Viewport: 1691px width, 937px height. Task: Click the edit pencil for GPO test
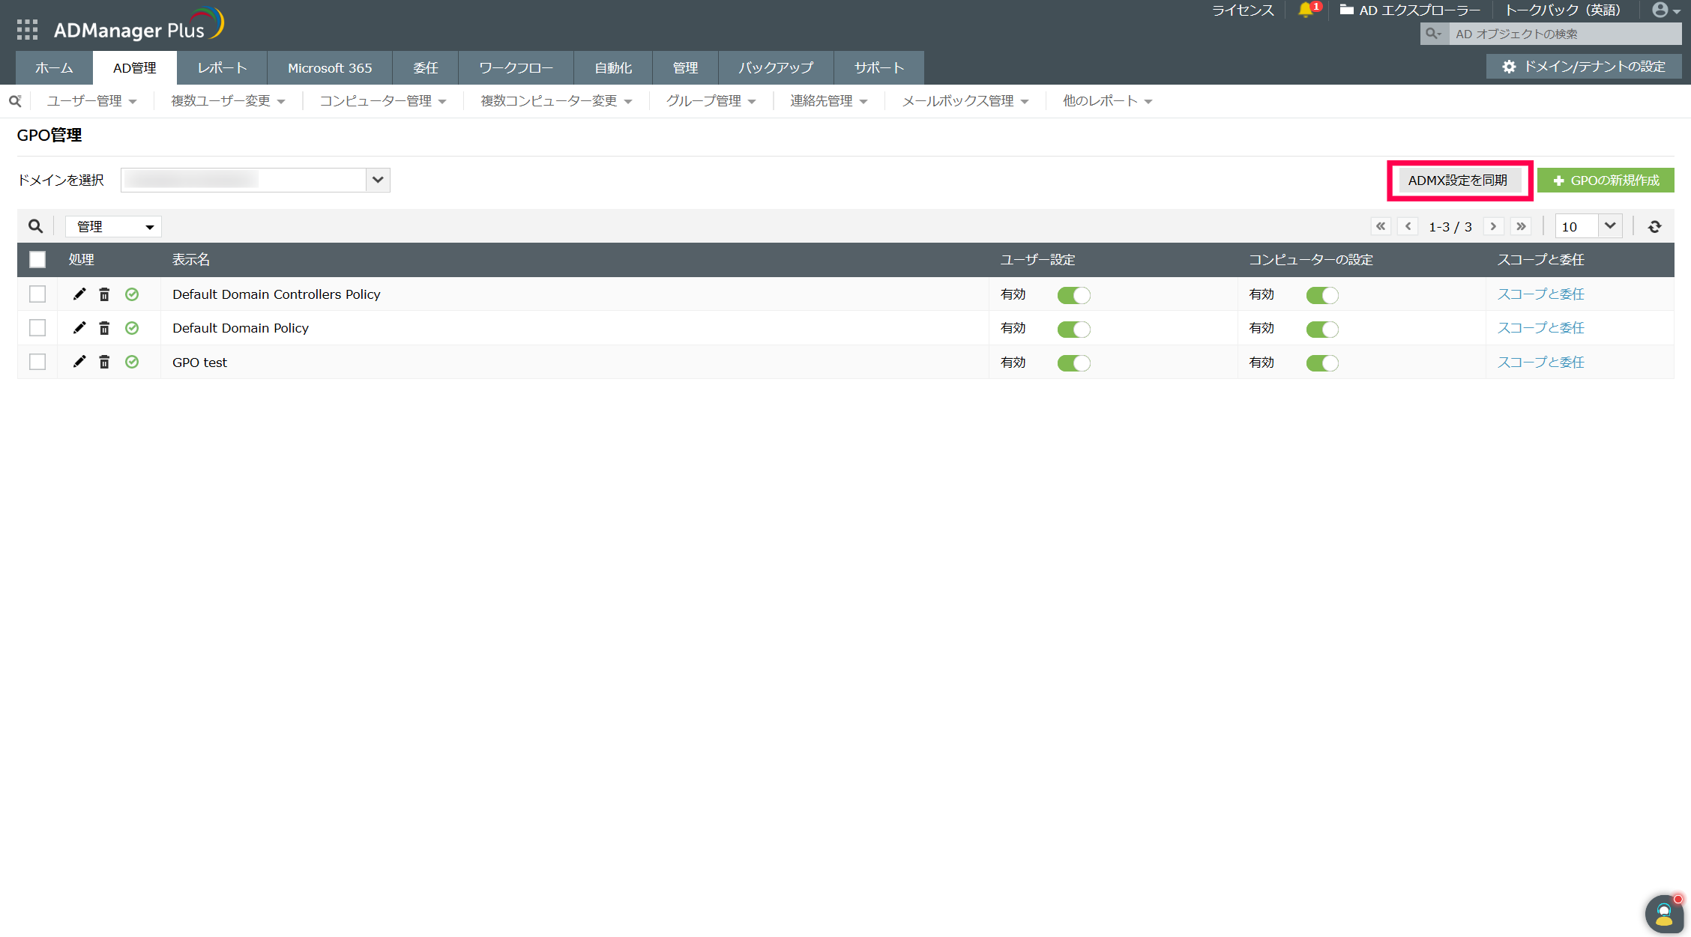[x=79, y=362]
